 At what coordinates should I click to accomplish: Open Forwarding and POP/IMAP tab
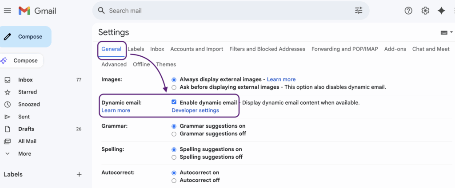(x=345, y=49)
